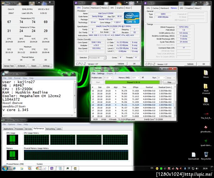Image resolution: width=214 pixels, height=178 pixels.
Task: Click XS Bench in Real Temp
Action: point(21,66)
